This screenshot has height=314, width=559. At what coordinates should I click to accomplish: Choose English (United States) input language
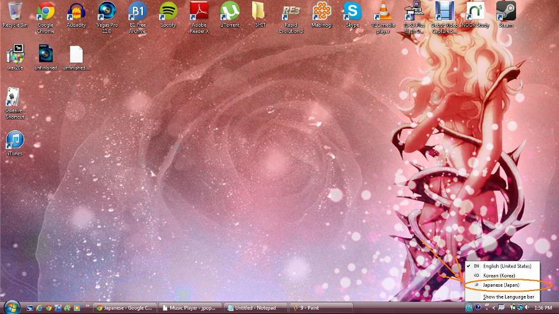507,266
